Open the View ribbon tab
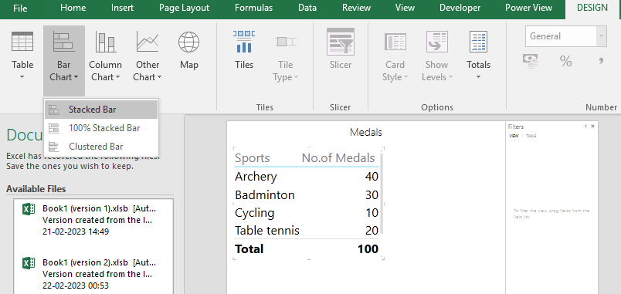Image resolution: width=621 pixels, height=294 pixels. 405,8
